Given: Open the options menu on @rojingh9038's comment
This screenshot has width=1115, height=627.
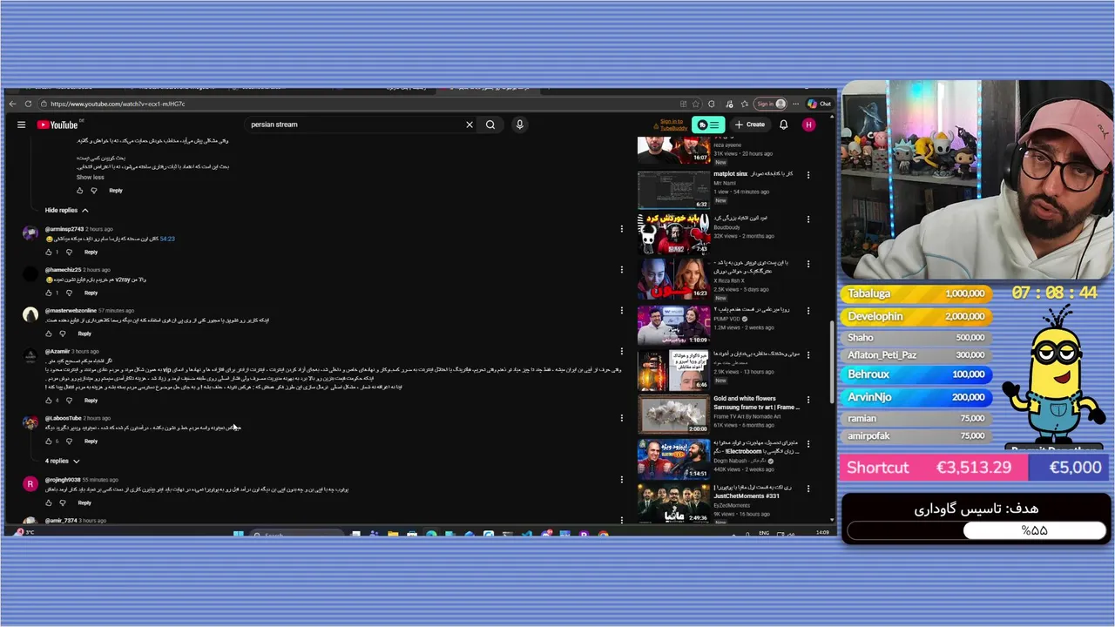Looking at the screenshot, I should 621,480.
